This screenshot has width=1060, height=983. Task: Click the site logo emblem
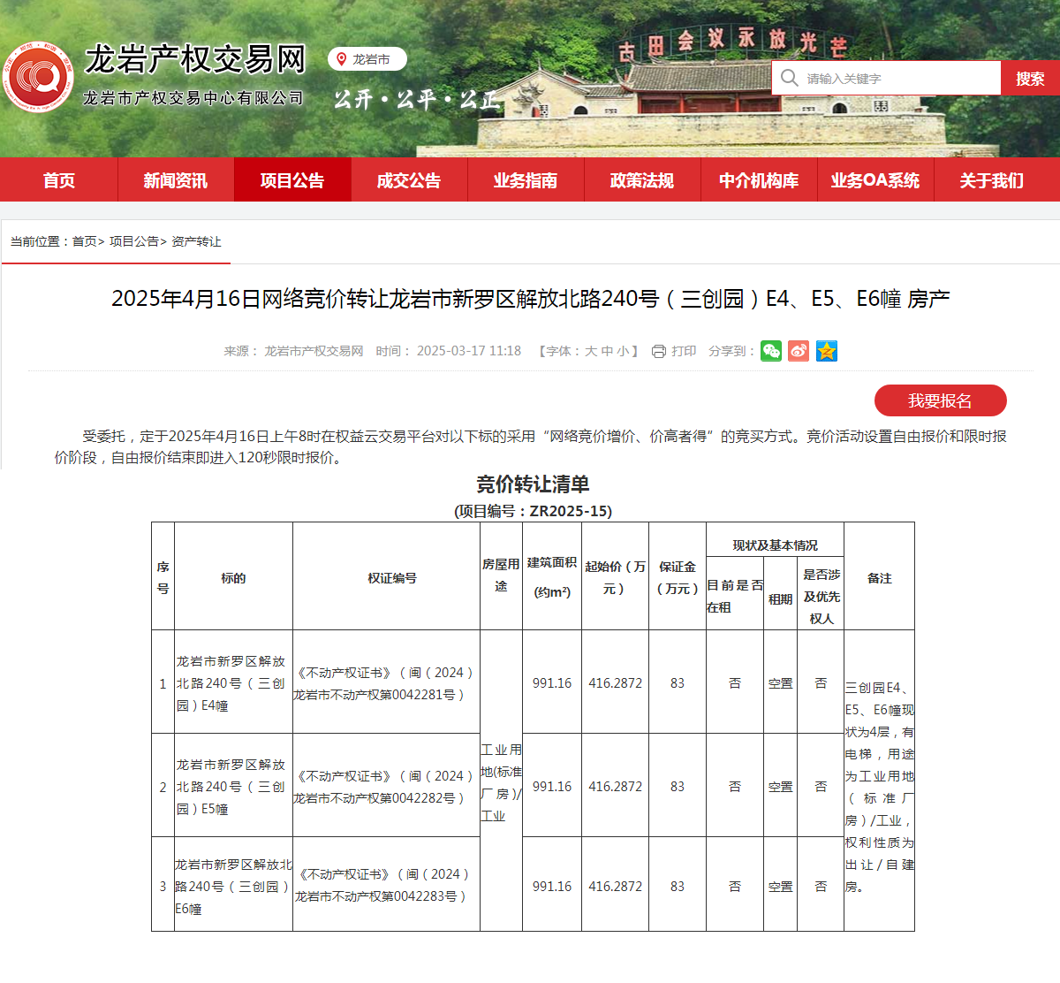[x=38, y=78]
